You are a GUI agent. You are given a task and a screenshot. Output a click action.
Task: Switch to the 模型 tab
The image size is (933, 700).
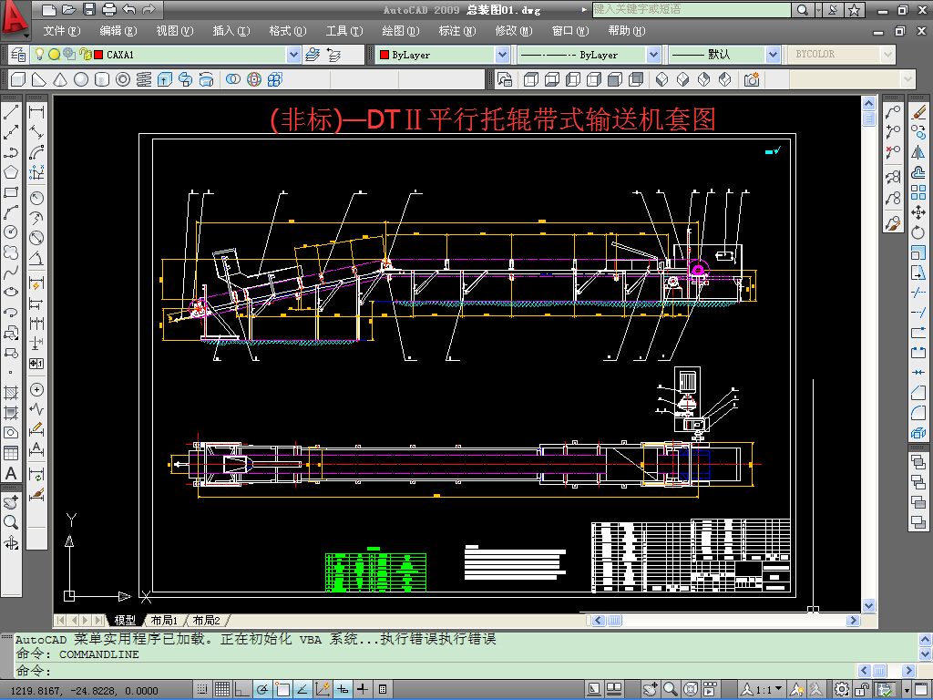coord(125,620)
